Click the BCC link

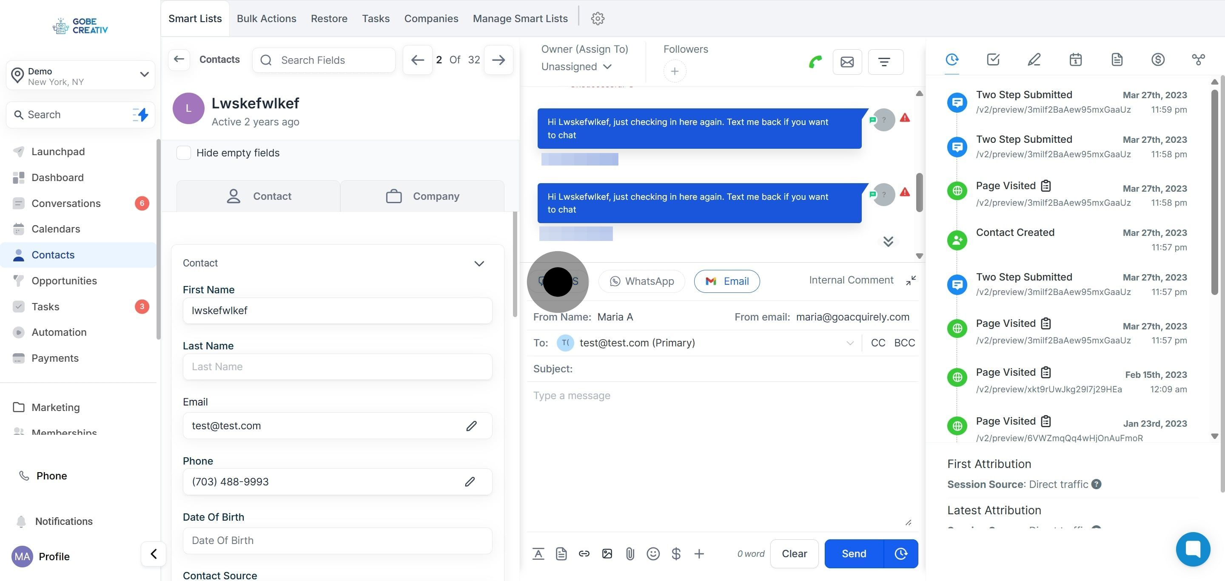tap(904, 343)
